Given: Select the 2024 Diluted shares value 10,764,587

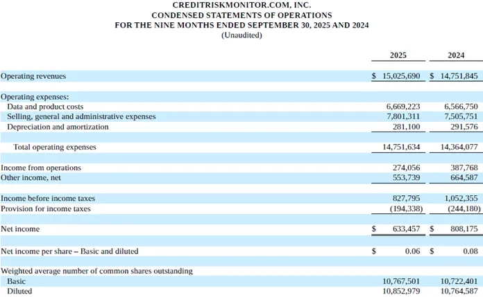Looking at the screenshot, I should tap(459, 291).
